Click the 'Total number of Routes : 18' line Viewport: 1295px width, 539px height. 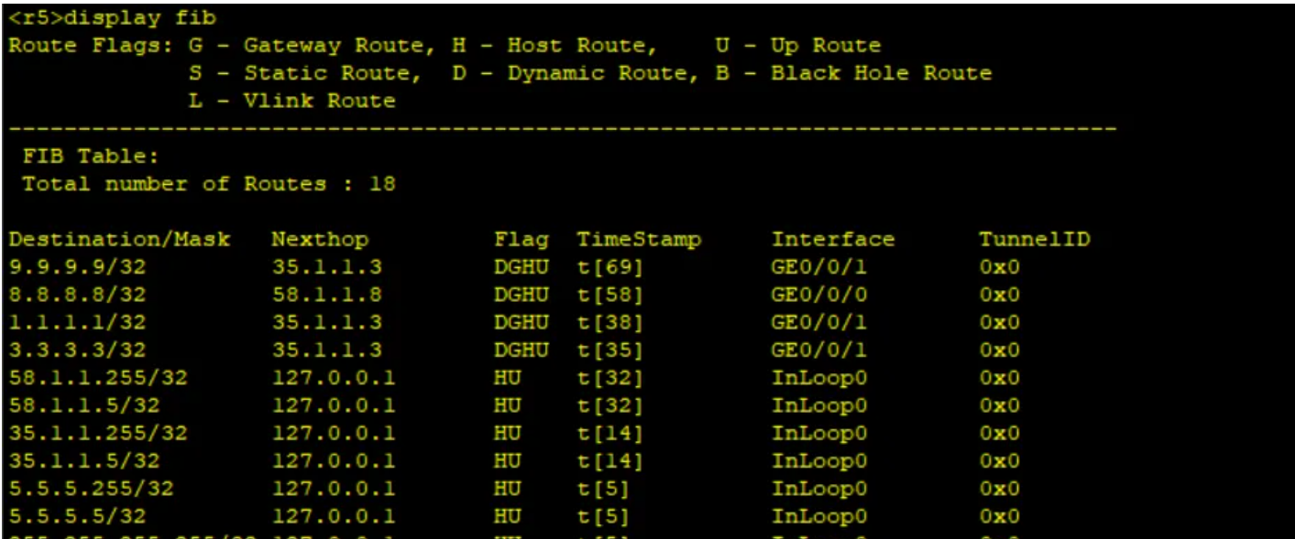click(x=208, y=184)
